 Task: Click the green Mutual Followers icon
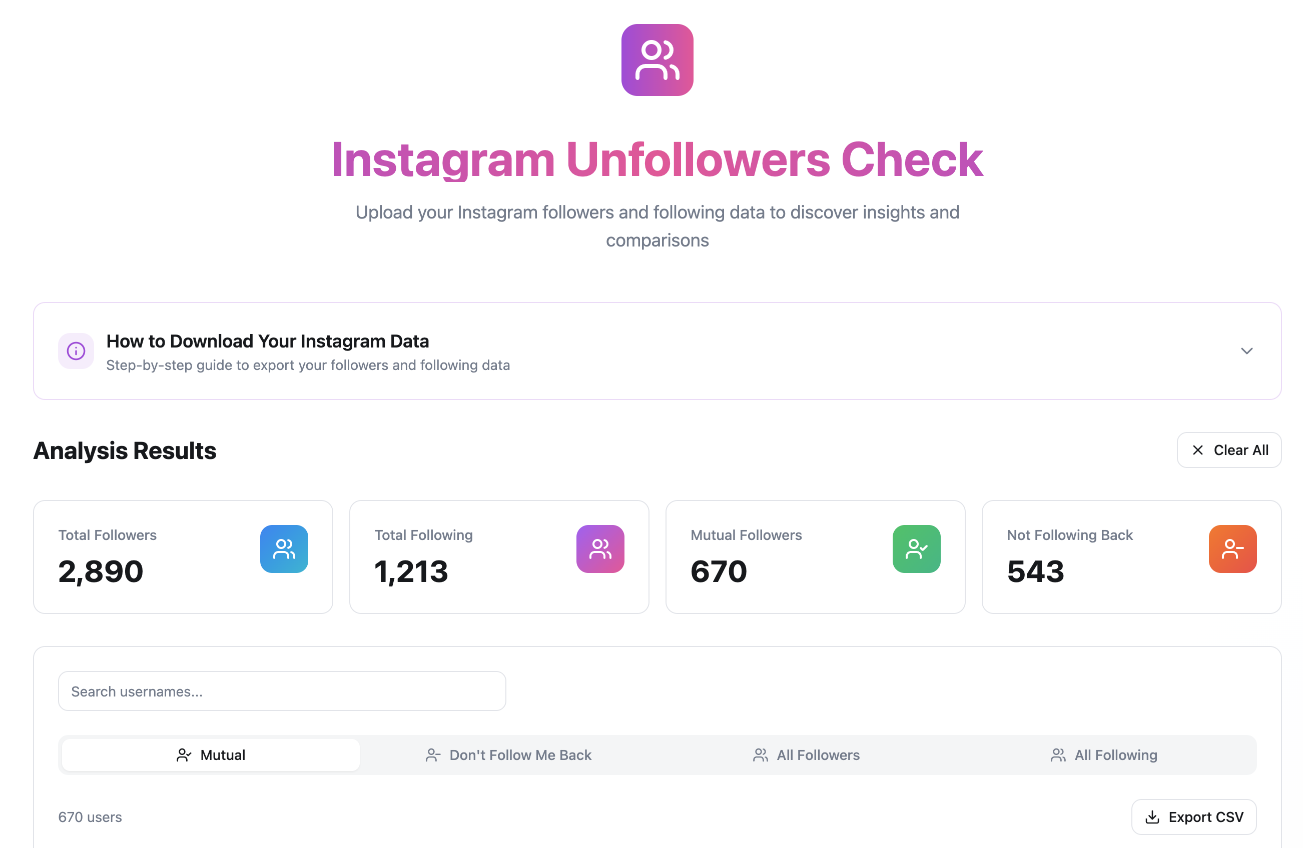(916, 548)
